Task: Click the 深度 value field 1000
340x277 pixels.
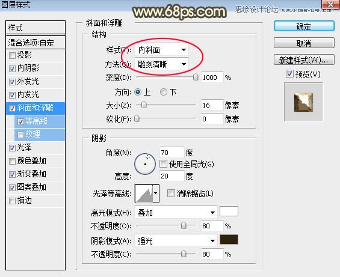Action: pyautogui.click(x=212, y=78)
